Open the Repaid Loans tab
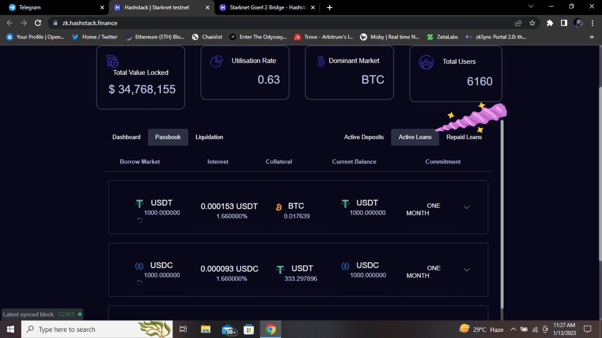Screen dimensions: 602x338 click(464, 137)
